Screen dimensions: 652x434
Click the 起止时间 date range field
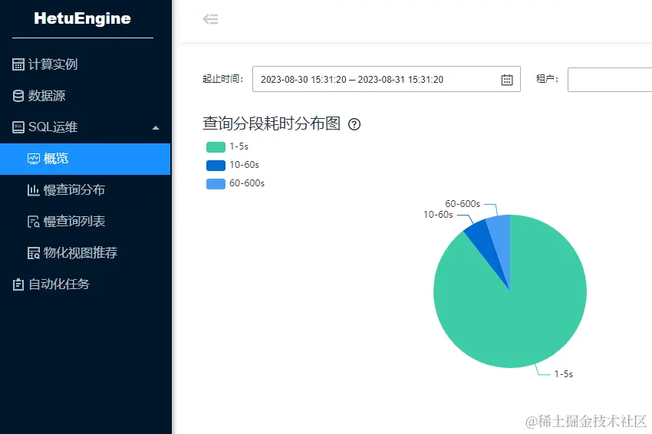pyautogui.click(x=387, y=79)
